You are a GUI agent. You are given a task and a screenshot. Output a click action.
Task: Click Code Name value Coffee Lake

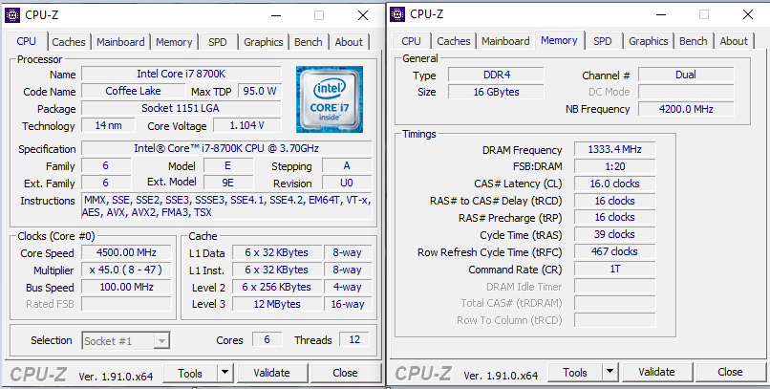point(133,92)
